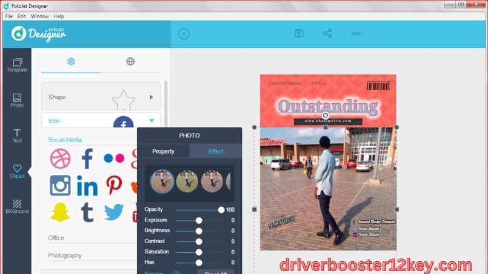Select the Instagram clipart icon
This screenshot has height=274, width=488.
pyautogui.click(x=60, y=186)
